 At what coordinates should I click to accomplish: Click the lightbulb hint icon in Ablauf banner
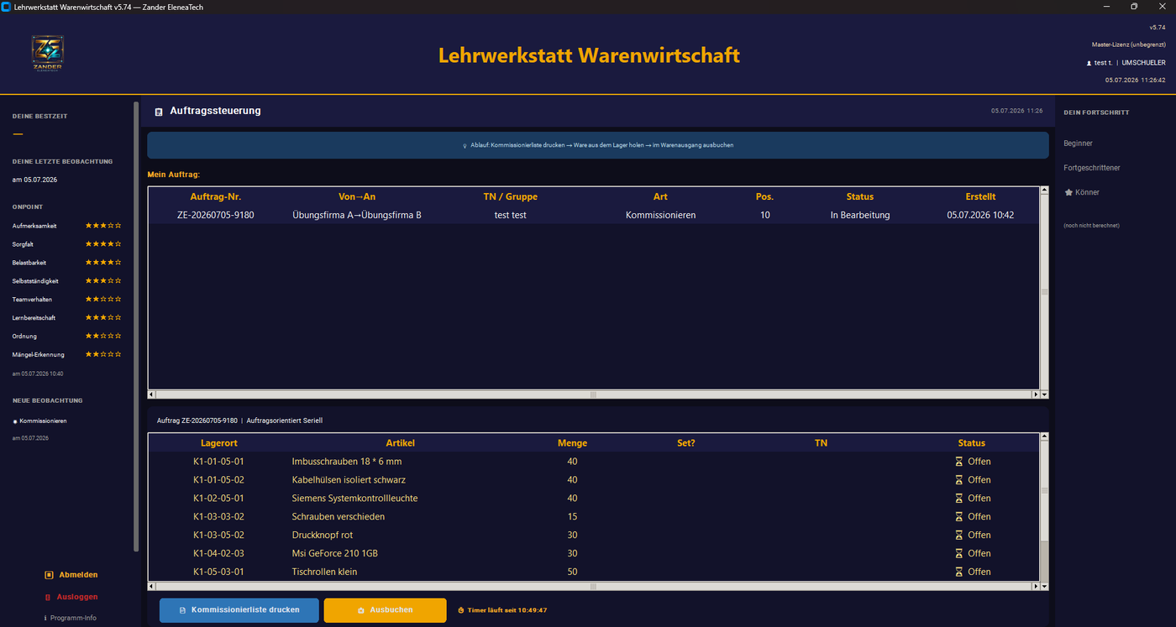tap(465, 145)
